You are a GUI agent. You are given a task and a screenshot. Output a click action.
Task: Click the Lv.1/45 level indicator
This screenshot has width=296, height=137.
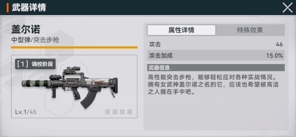(x=26, y=112)
